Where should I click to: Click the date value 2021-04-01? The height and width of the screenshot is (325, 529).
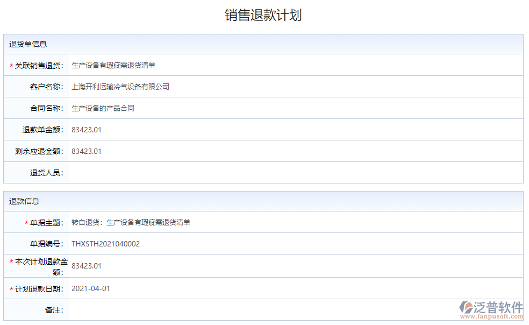pyautogui.click(x=91, y=288)
